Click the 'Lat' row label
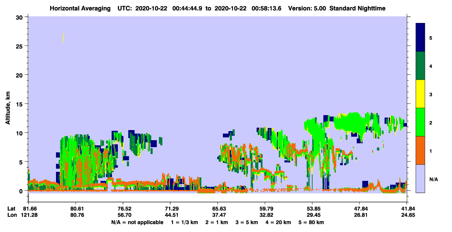The image size is (452, 232). (11, 209)
